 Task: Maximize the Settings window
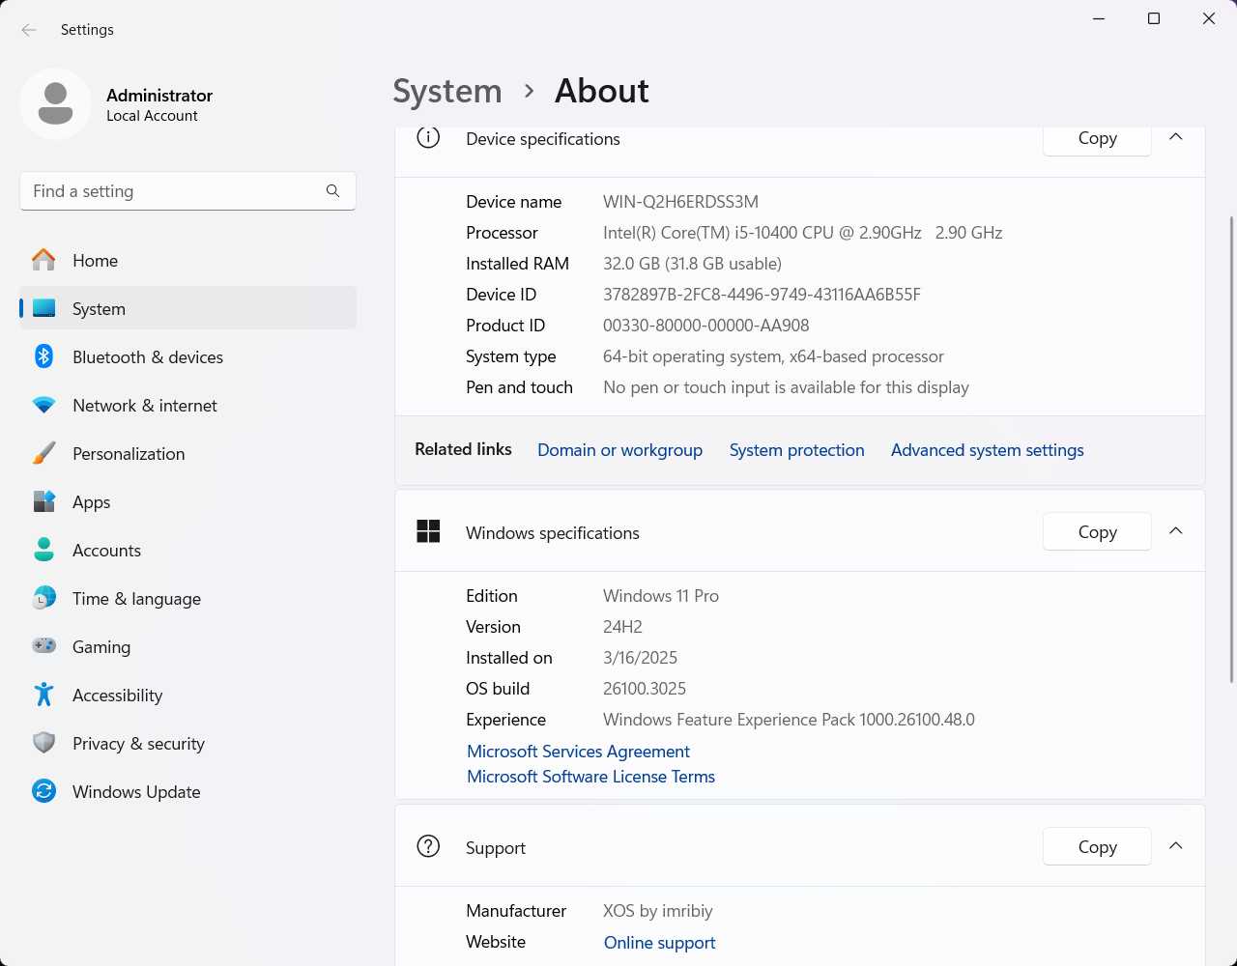click(x=1153, y=18)
